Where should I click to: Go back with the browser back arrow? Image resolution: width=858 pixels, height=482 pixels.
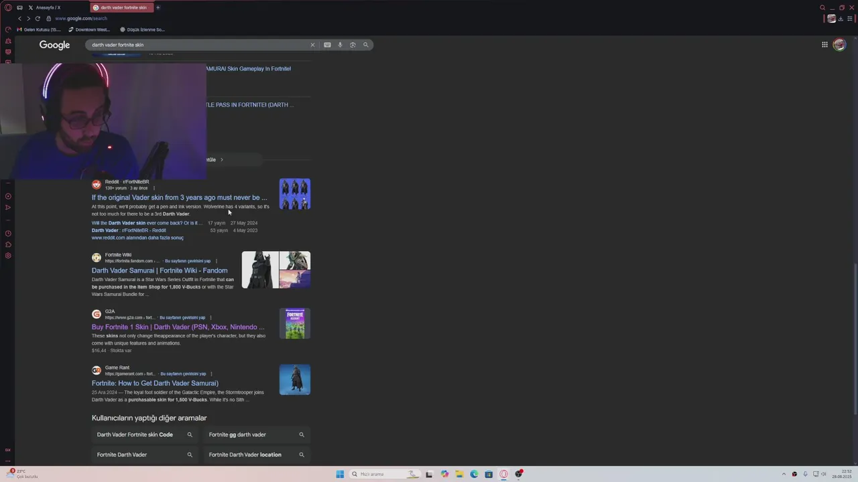[x=19, y=19]
